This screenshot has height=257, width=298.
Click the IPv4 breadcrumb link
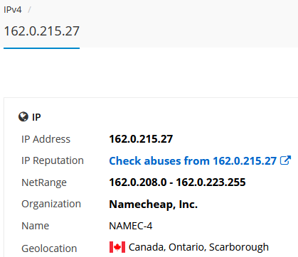coord(13,10)
